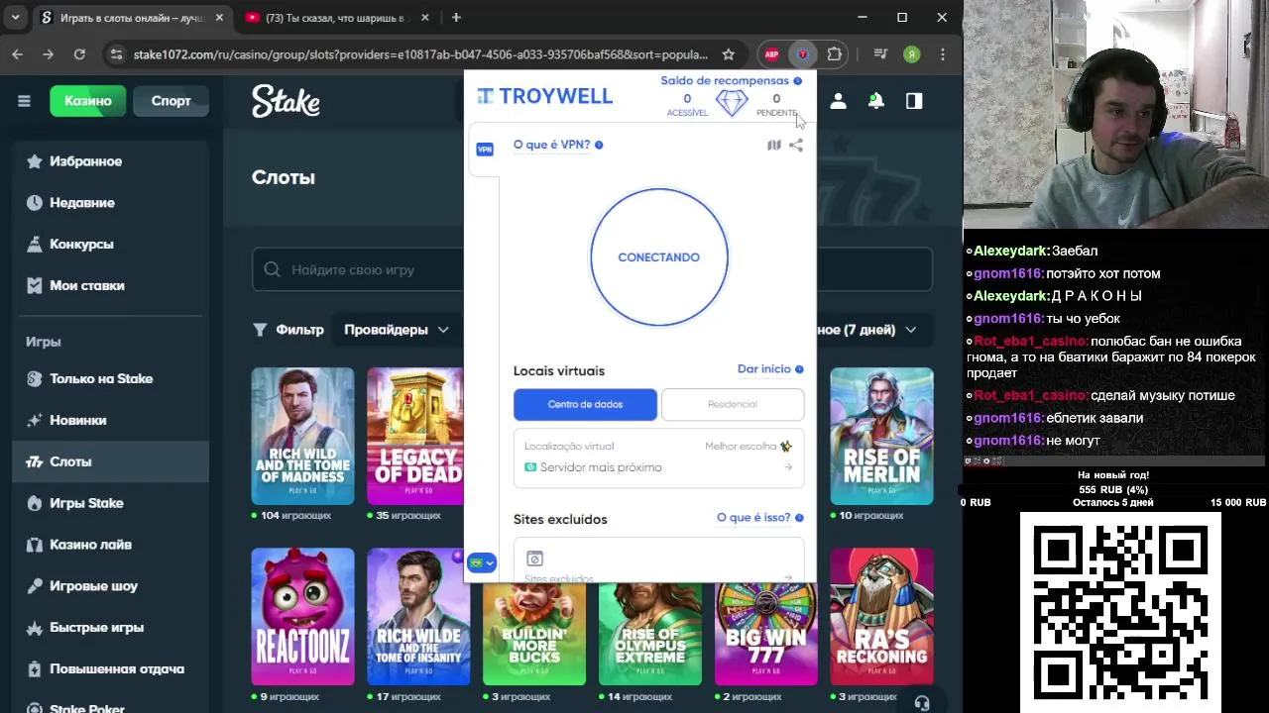Click the CONECTANDO VPN connect circle

(659, 256)
